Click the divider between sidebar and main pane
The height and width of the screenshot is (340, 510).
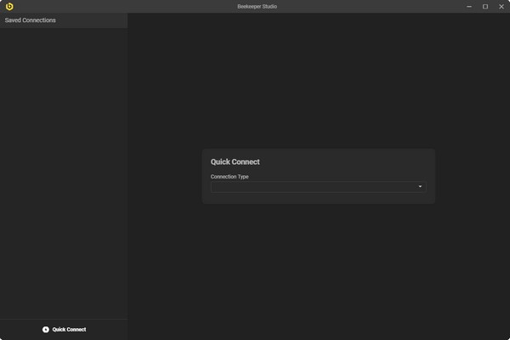pyautogui.click(x=127, y=170)
